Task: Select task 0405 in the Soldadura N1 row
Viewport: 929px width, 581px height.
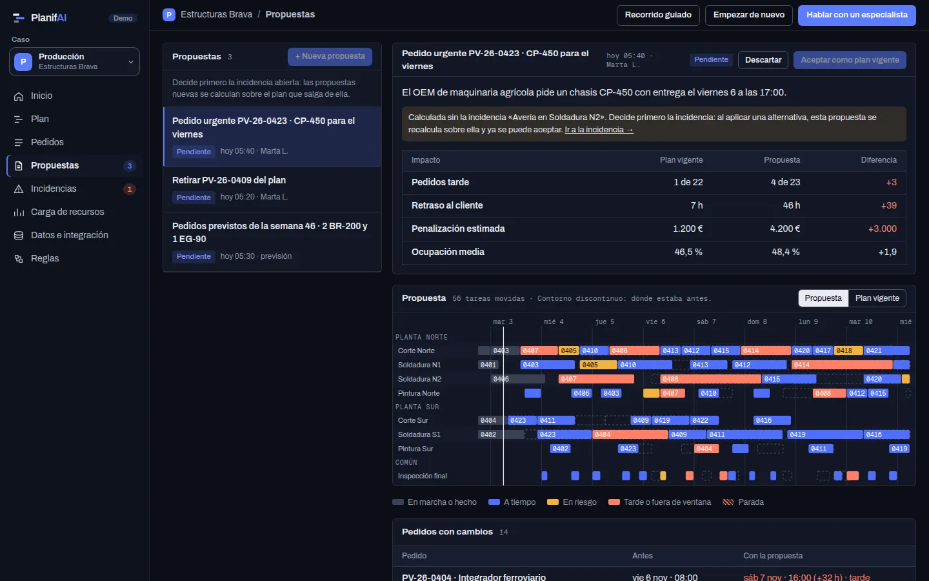Action: point(598,365)
